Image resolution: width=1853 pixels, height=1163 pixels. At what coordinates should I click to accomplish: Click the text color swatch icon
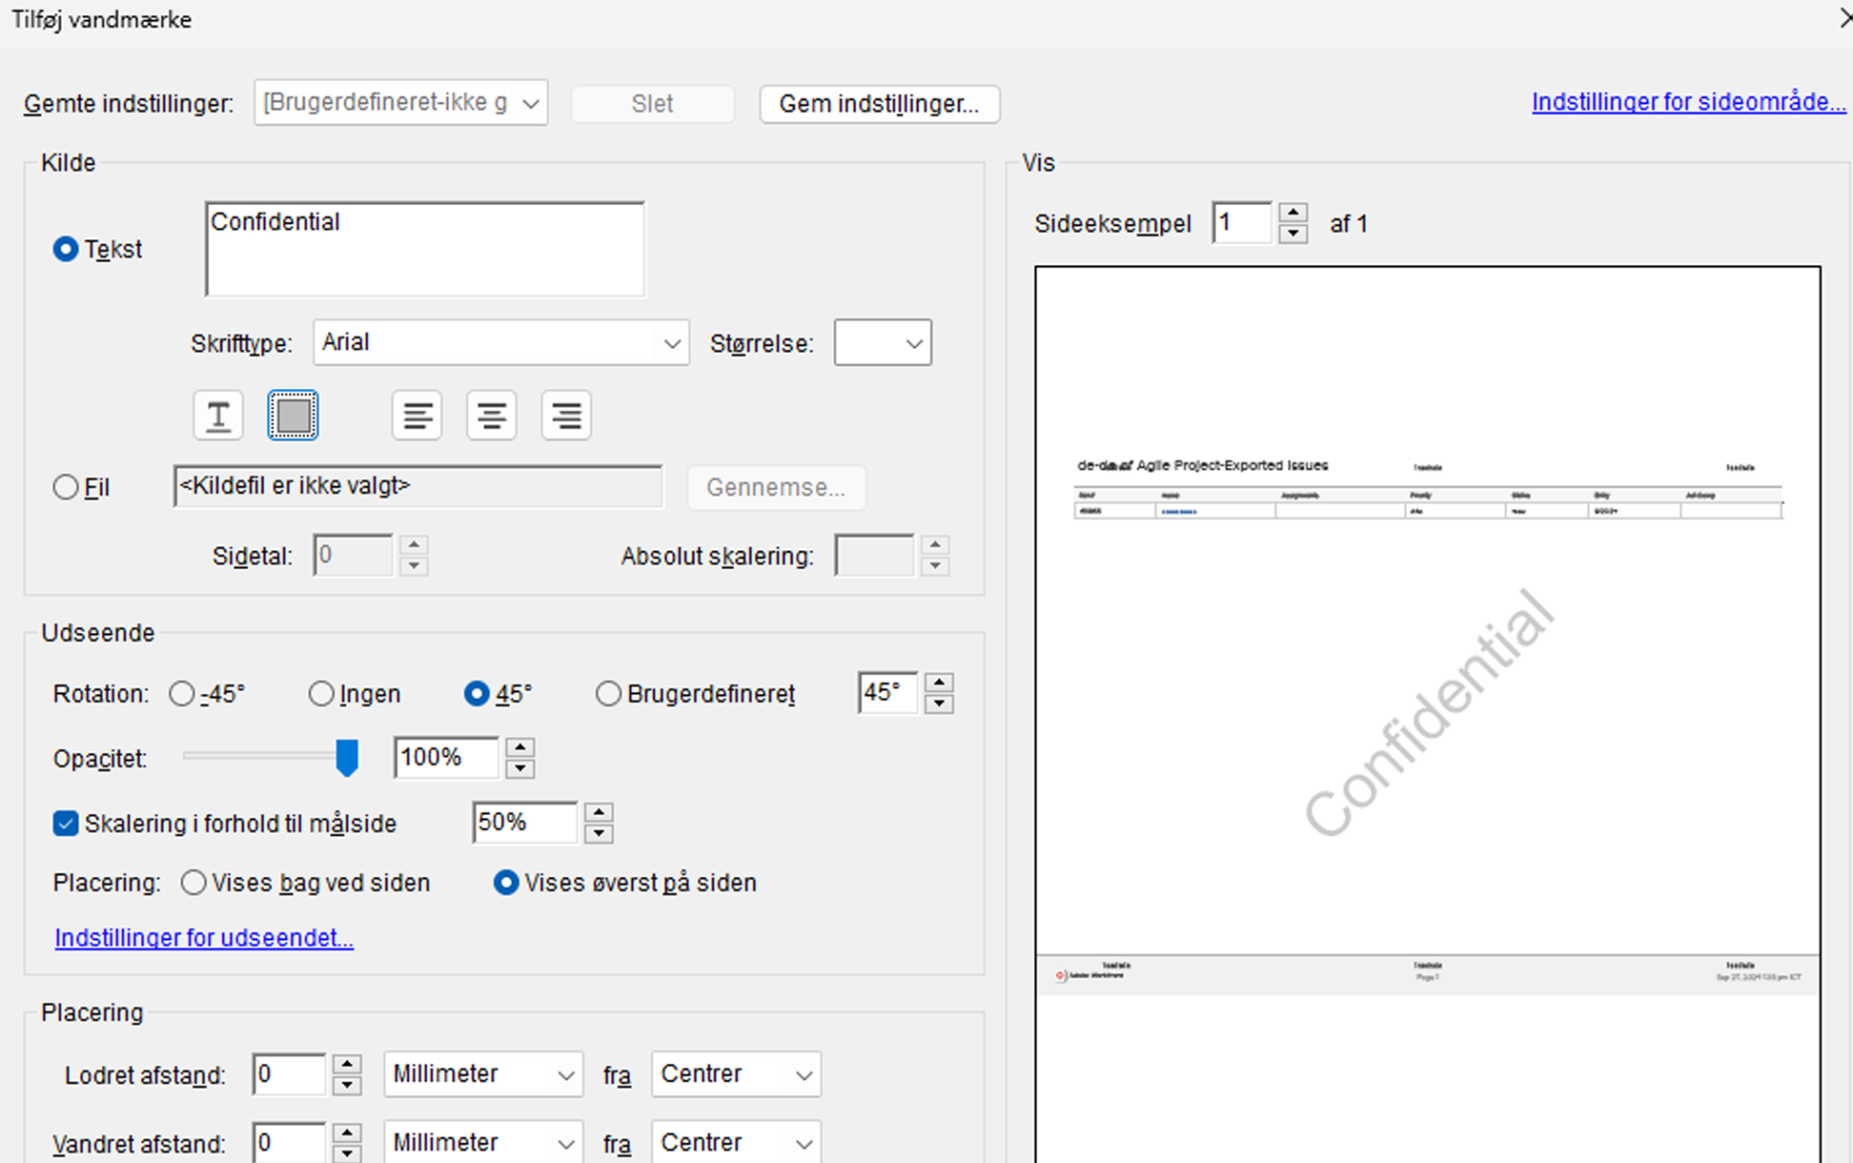click(293, 416)
